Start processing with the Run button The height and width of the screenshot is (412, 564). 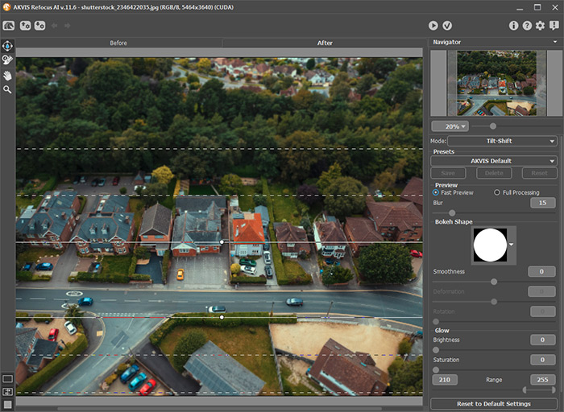tap(433, 26)
